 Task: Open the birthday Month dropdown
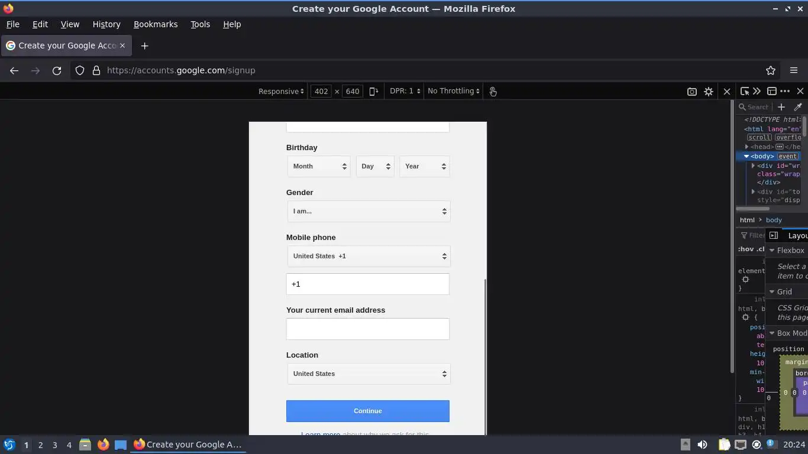click(x=319, y=166)
